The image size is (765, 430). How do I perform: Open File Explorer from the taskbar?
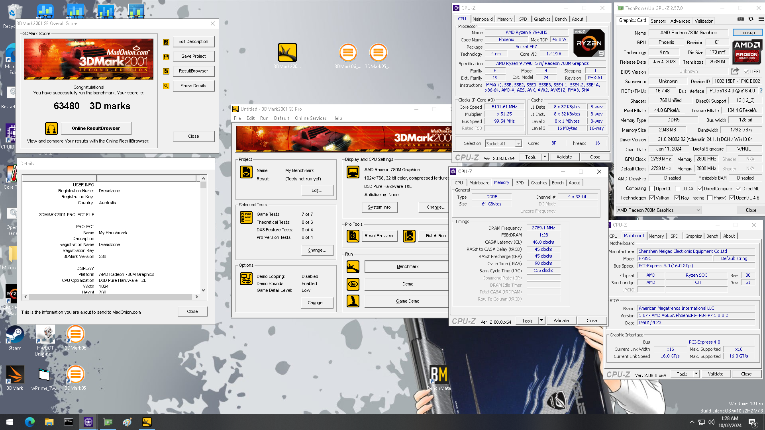(49, 422)
